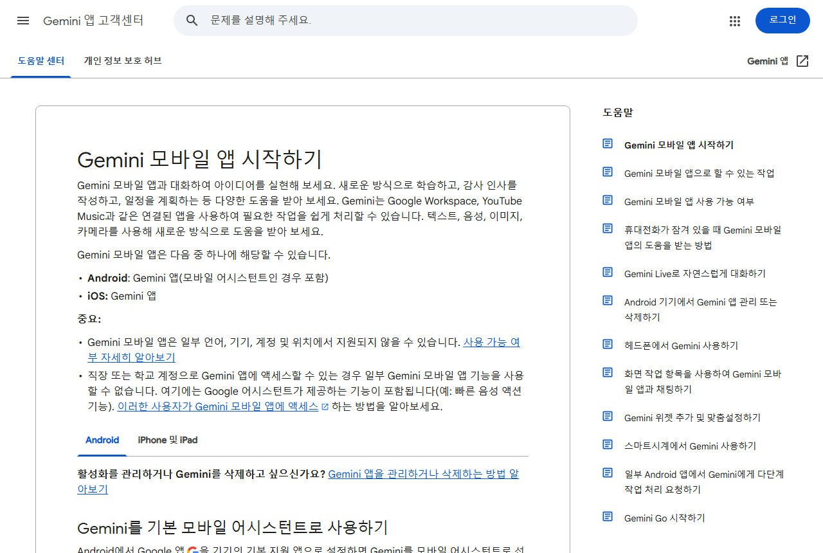Viewport: 823px width, 553px height.
Task: Click the article icon beside 화면 작업 항목을 사용하여
Action: point(608,372)
